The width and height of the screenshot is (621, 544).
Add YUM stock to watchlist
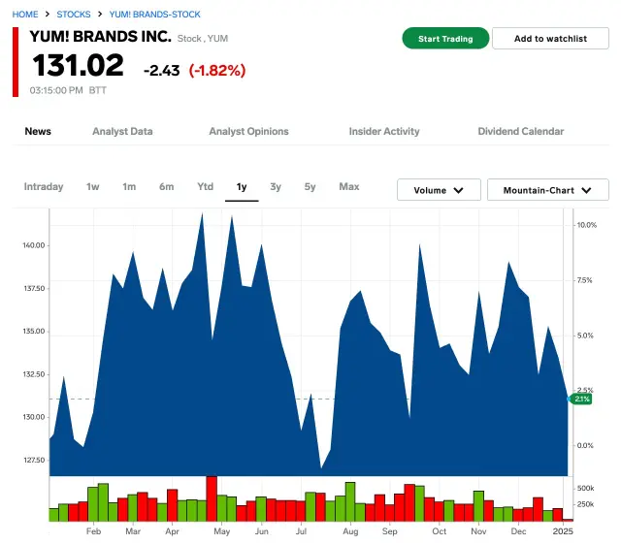coord(550,39)
